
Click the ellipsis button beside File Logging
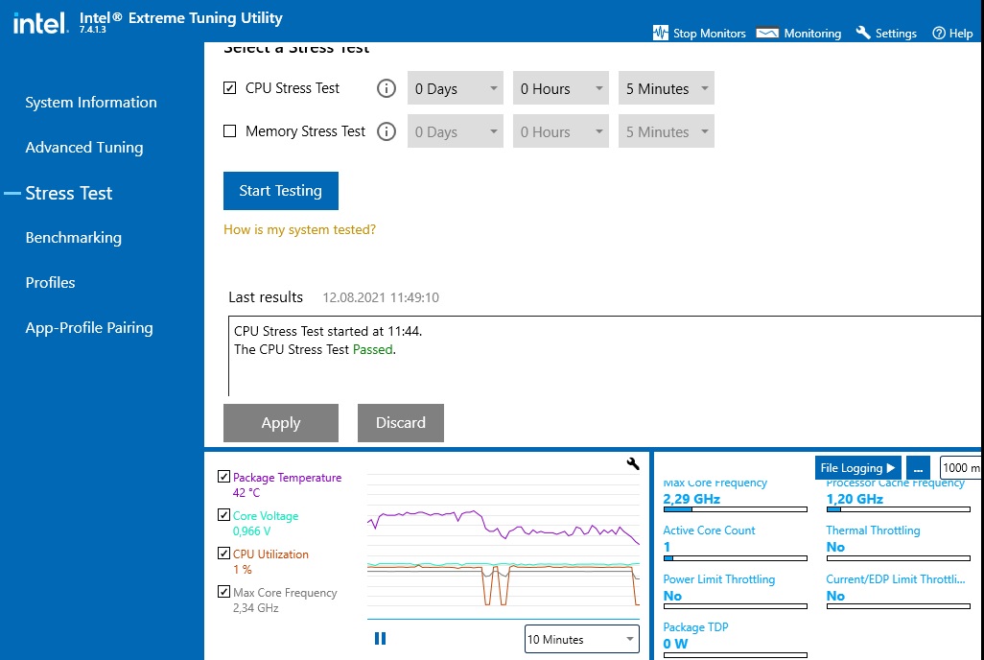point(918,468)
